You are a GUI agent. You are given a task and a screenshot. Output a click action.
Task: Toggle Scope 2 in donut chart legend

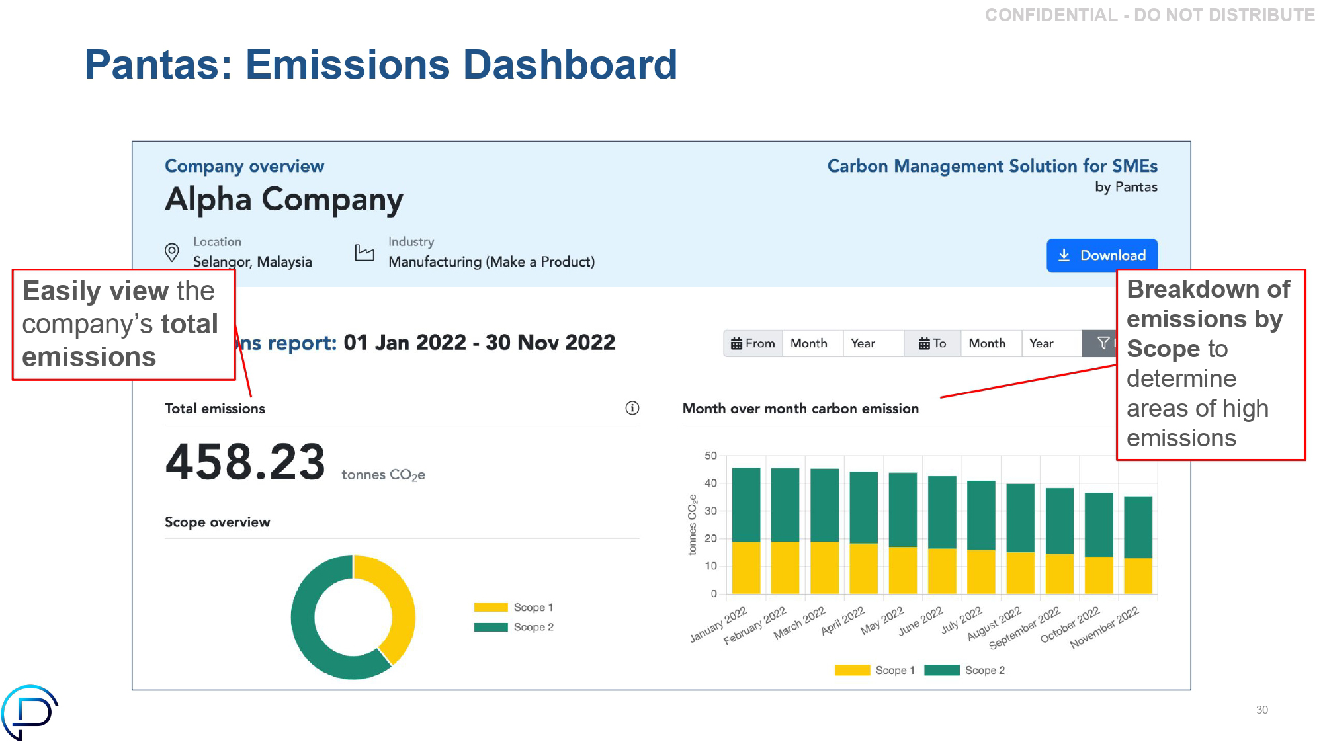point(513,627)
